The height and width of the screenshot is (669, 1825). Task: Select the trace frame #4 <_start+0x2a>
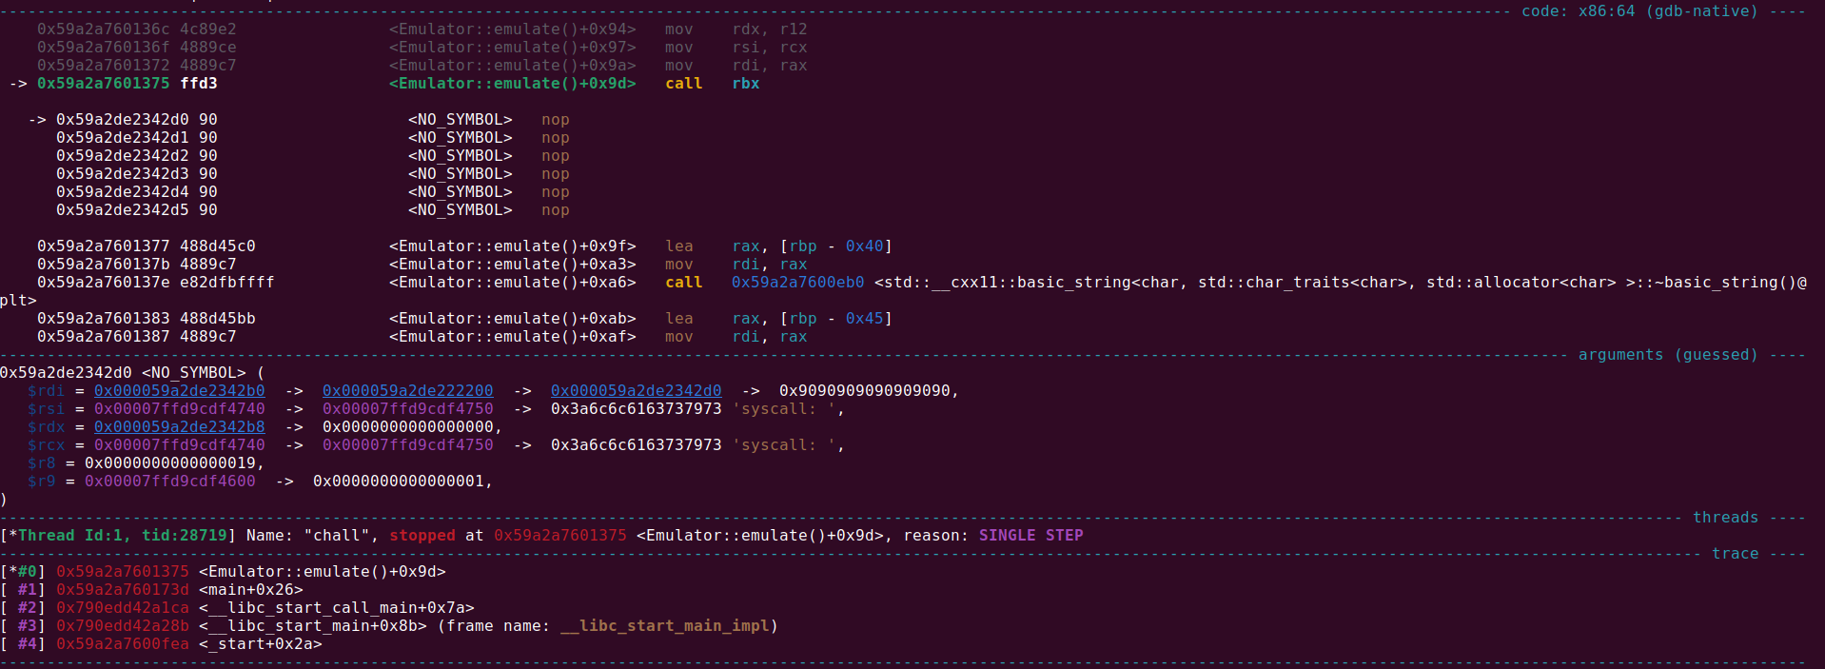coord(261,644)
